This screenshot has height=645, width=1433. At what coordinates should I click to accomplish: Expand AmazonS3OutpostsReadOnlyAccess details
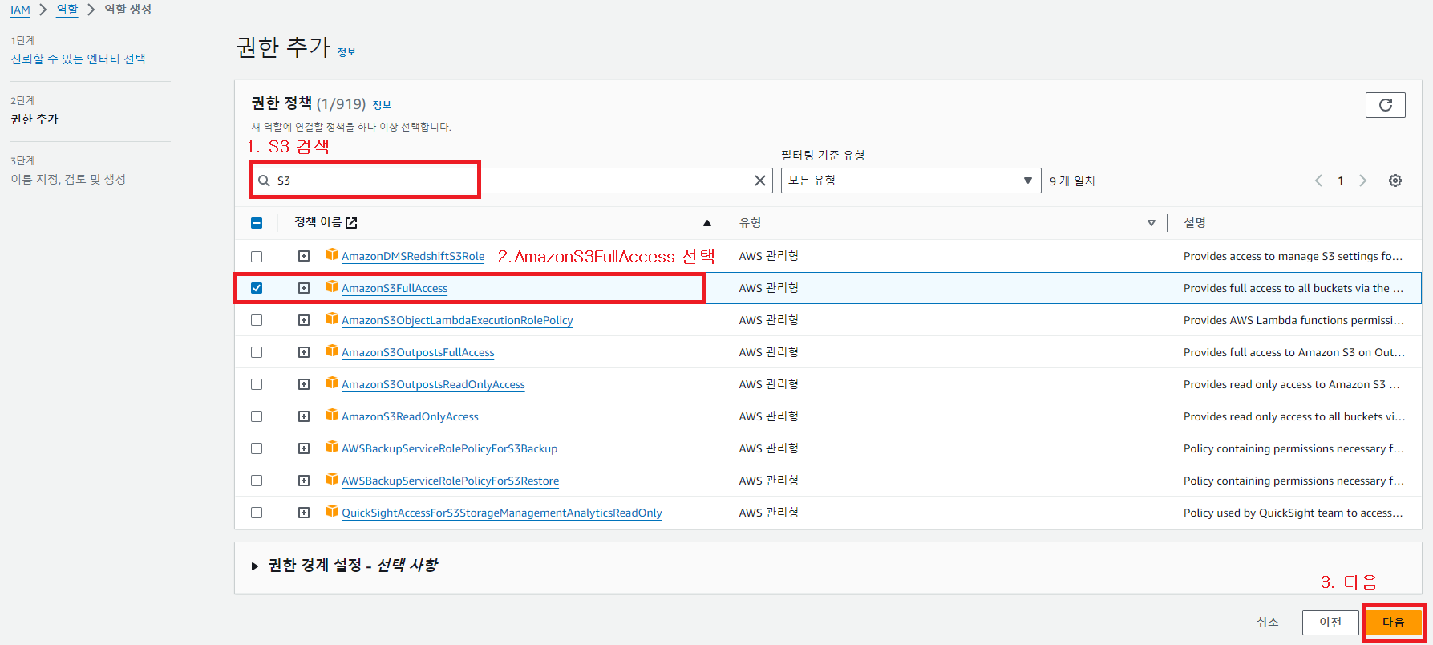pyautogui.click(x=304, y=384)
